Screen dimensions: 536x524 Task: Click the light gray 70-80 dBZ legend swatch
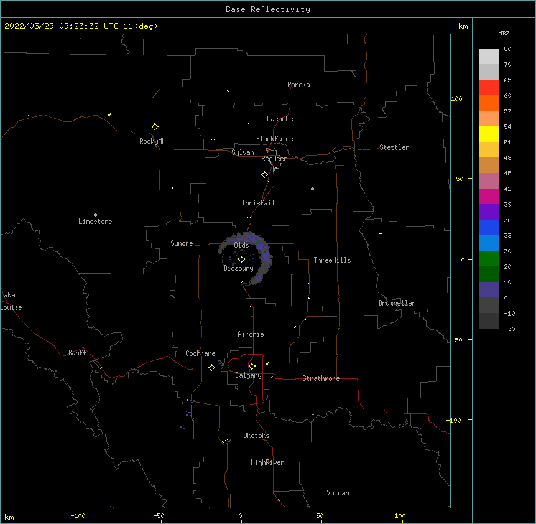pos(489,56)
